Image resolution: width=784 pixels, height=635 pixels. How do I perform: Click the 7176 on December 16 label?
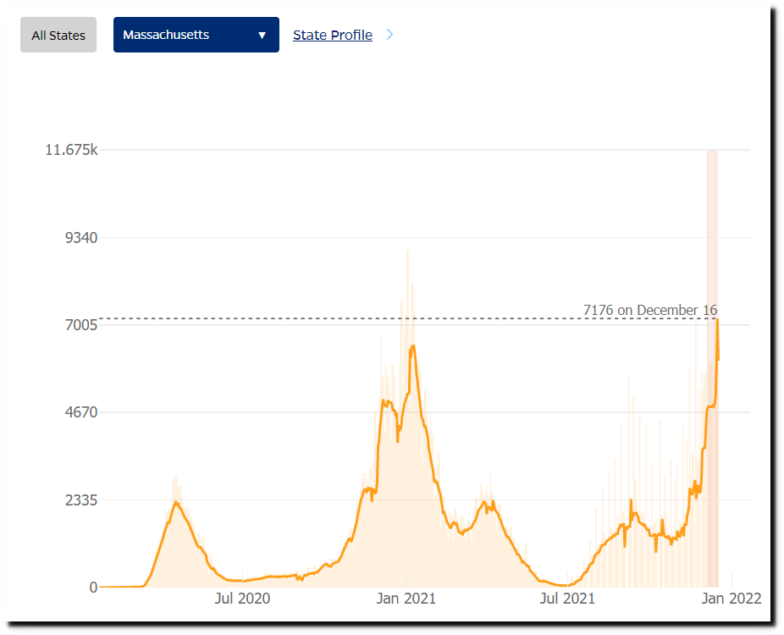(x=650, y=310)
